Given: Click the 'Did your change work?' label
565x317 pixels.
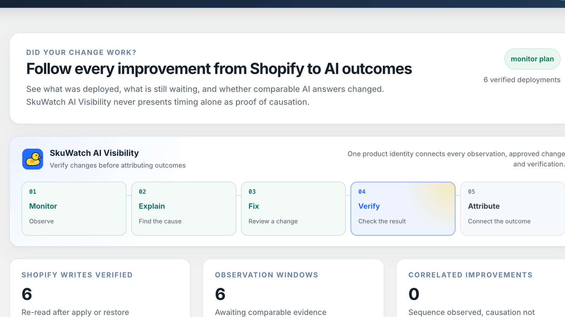Looking at the screenshot, I should coord(81,52).
